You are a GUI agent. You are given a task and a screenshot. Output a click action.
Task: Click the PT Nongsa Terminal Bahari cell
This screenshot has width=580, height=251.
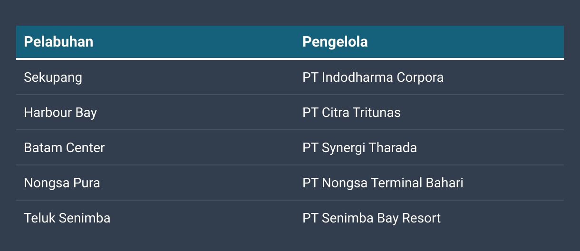click(x=383, y=183)
